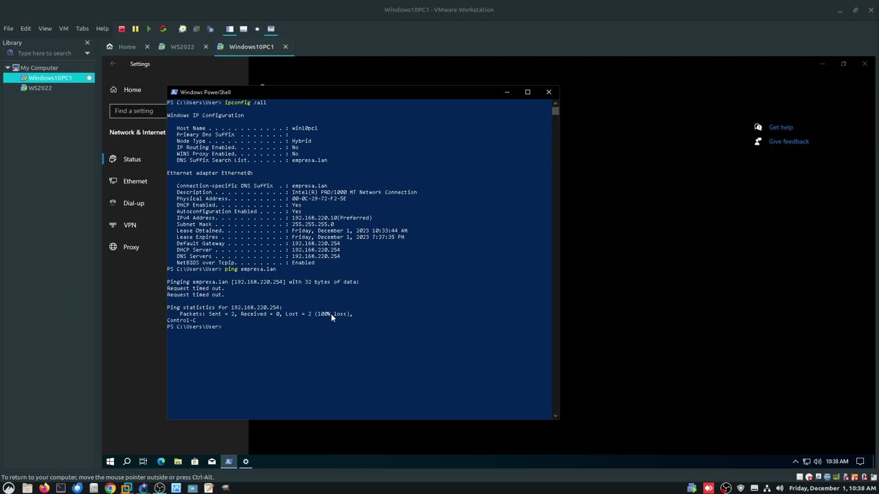
Task: Click the Give feedback link
Action: [788, 141]
